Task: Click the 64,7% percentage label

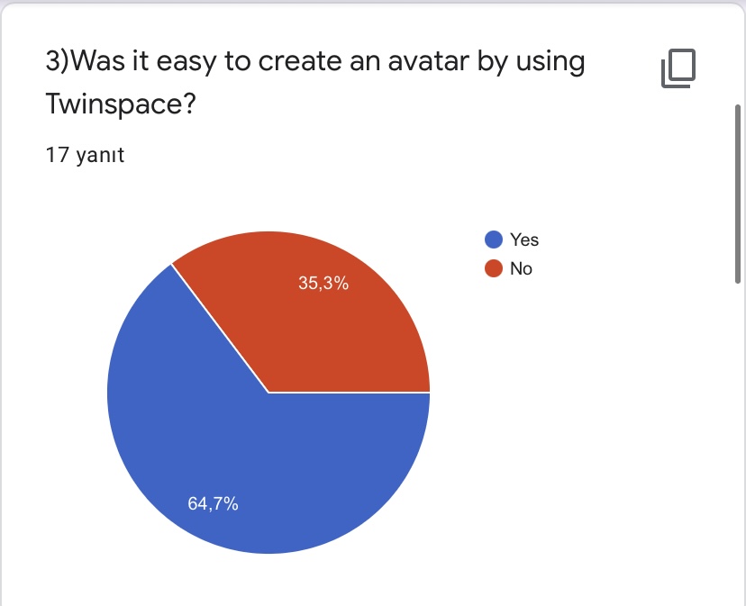Action: tap(213, 504)
